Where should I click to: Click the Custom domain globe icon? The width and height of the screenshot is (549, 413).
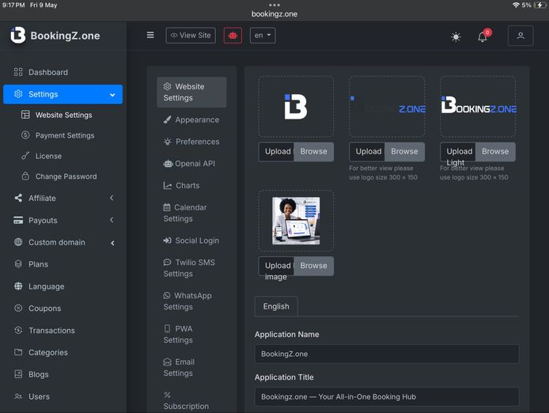(18, 242)
